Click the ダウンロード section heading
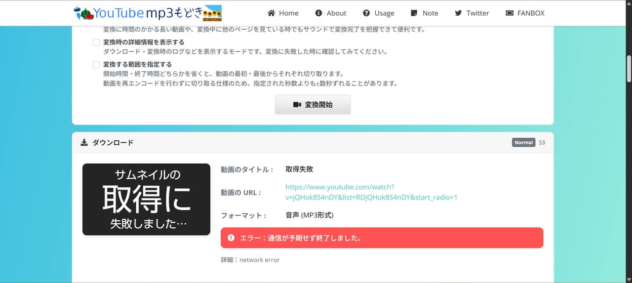 coord(113,143)
